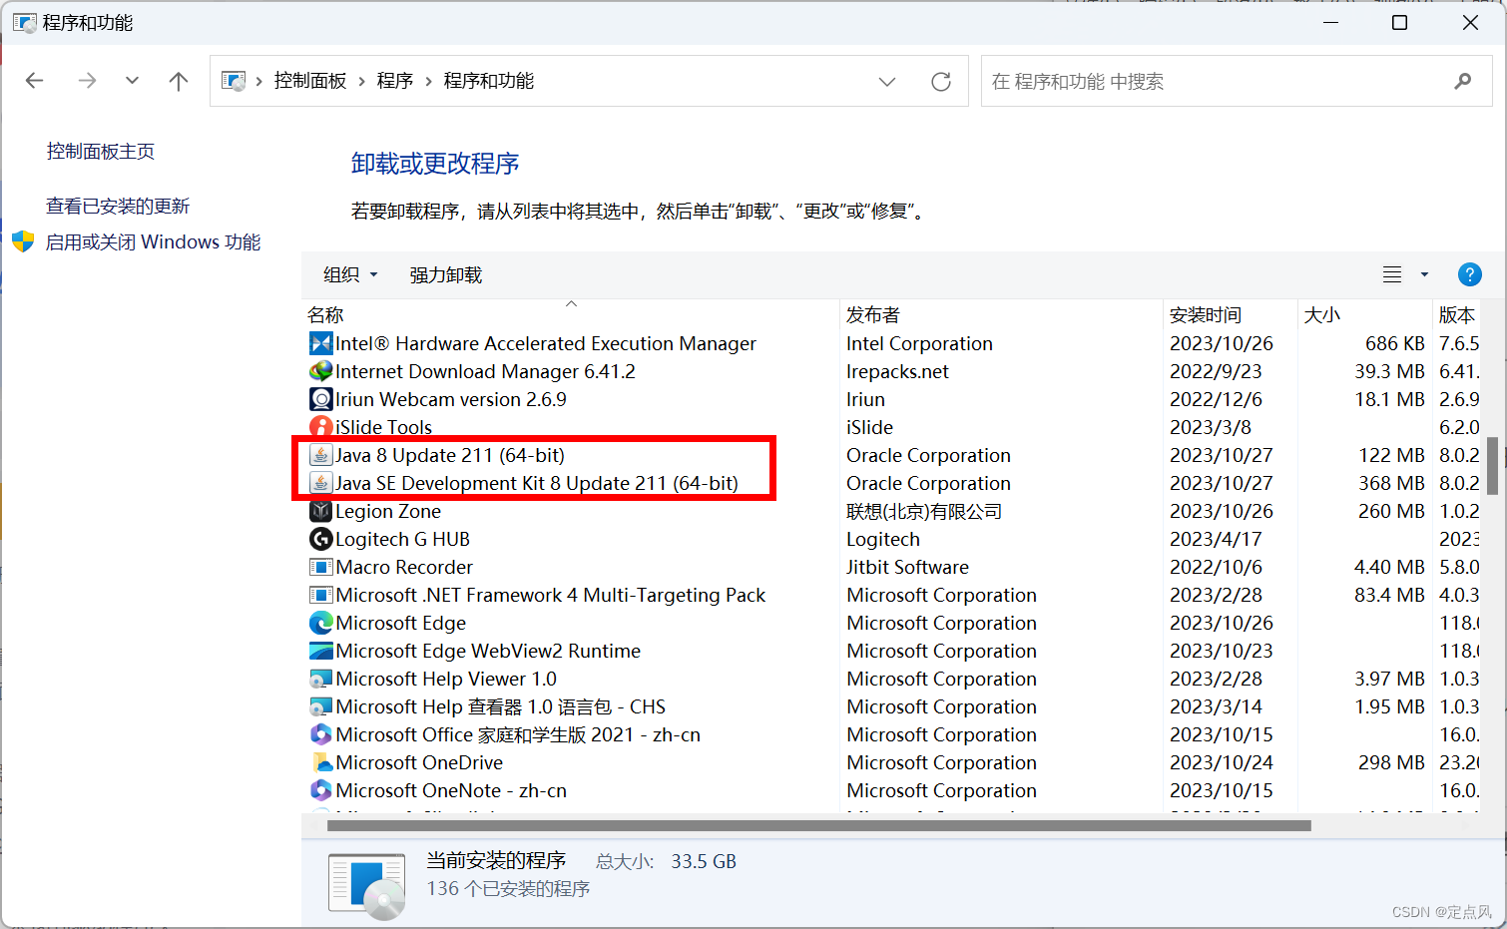Open 启用或关闭 Windows 功能 link
Viewport: 1507px width, 929px height.
[154, 242]
